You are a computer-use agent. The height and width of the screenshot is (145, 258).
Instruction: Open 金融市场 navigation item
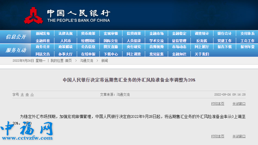click(x=157, y=33)
